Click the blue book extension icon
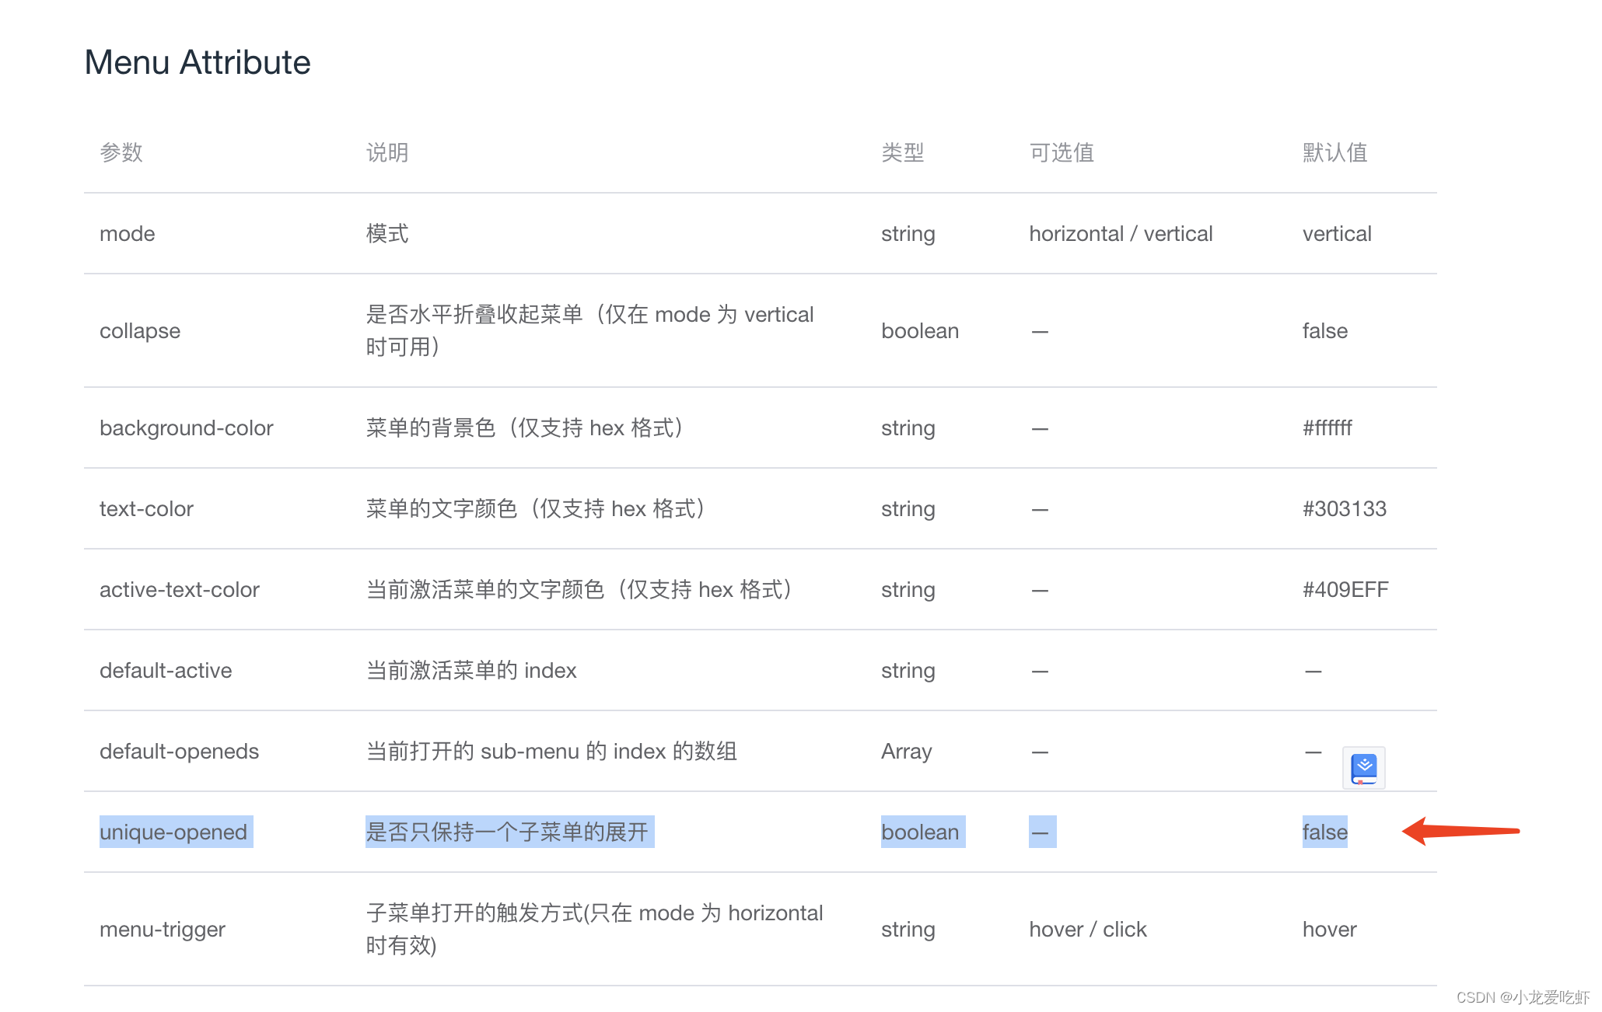Screen dimensions: 1602x1012 [x=1364, y=768]
